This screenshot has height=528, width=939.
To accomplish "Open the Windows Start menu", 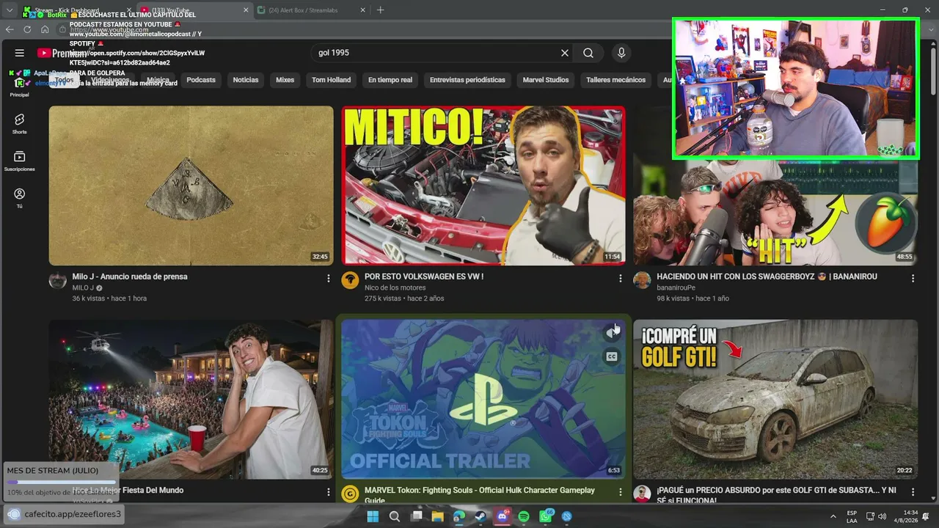I will [373, 516].
